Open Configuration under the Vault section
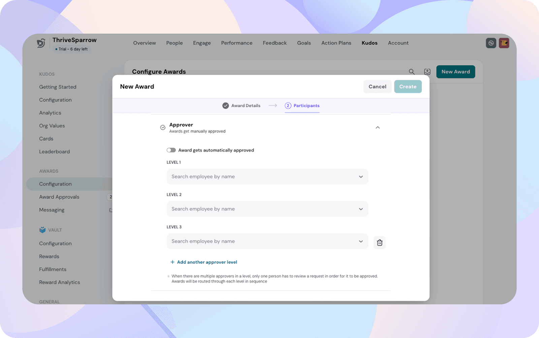The height and width of the screenshot is (338, 539). click(55, 243)
